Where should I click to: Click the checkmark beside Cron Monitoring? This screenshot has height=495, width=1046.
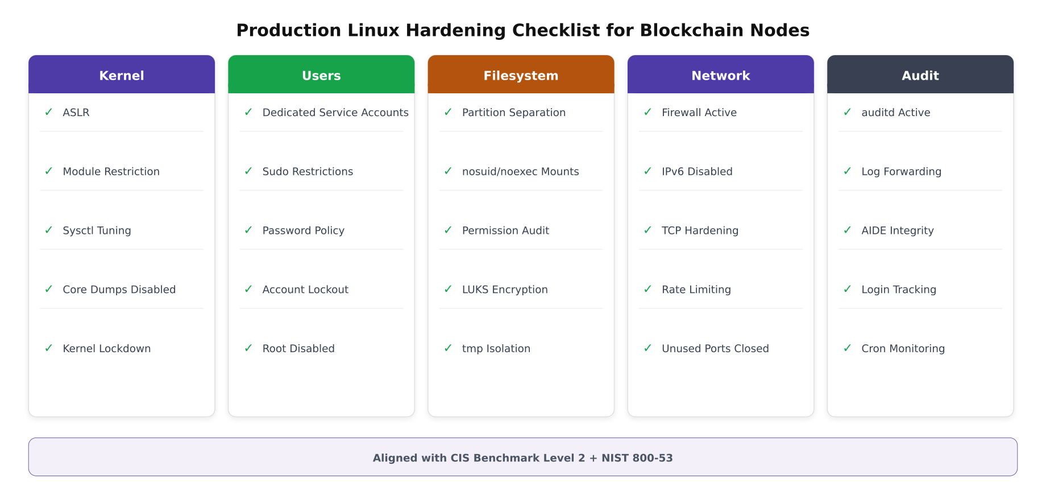[x=848, y=348]
